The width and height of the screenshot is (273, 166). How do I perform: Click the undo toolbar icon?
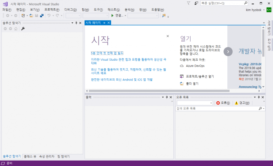(x=49, y=16)
